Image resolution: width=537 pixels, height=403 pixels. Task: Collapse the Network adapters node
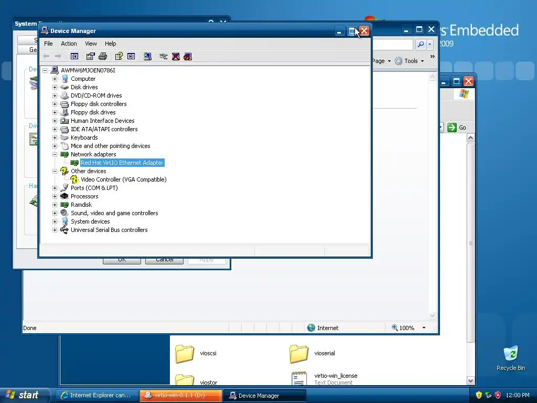55,155
